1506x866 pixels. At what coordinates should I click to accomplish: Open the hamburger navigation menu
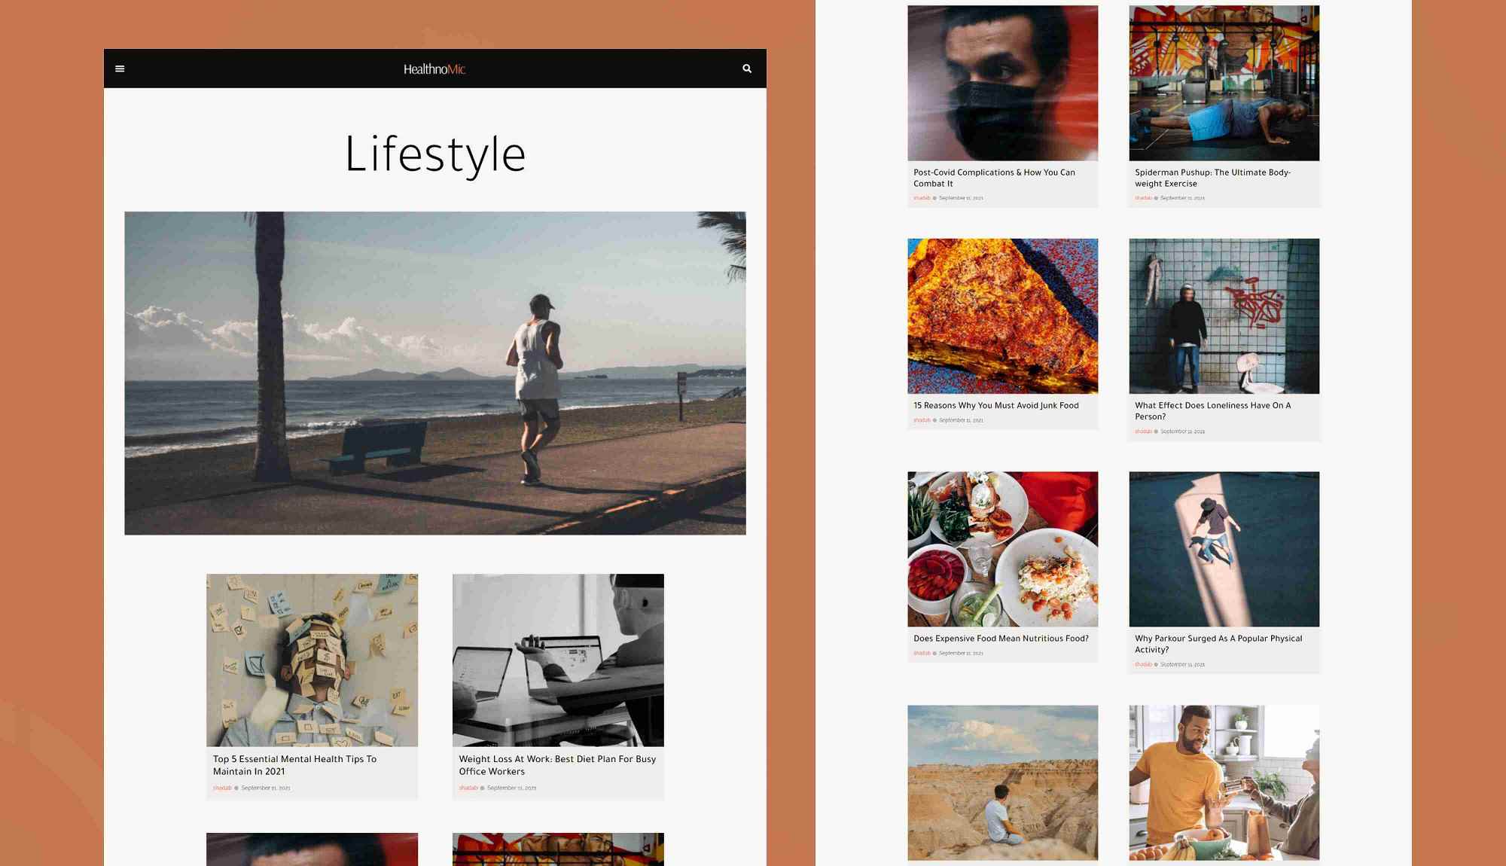pyautogui.click(x=120, y=69)
